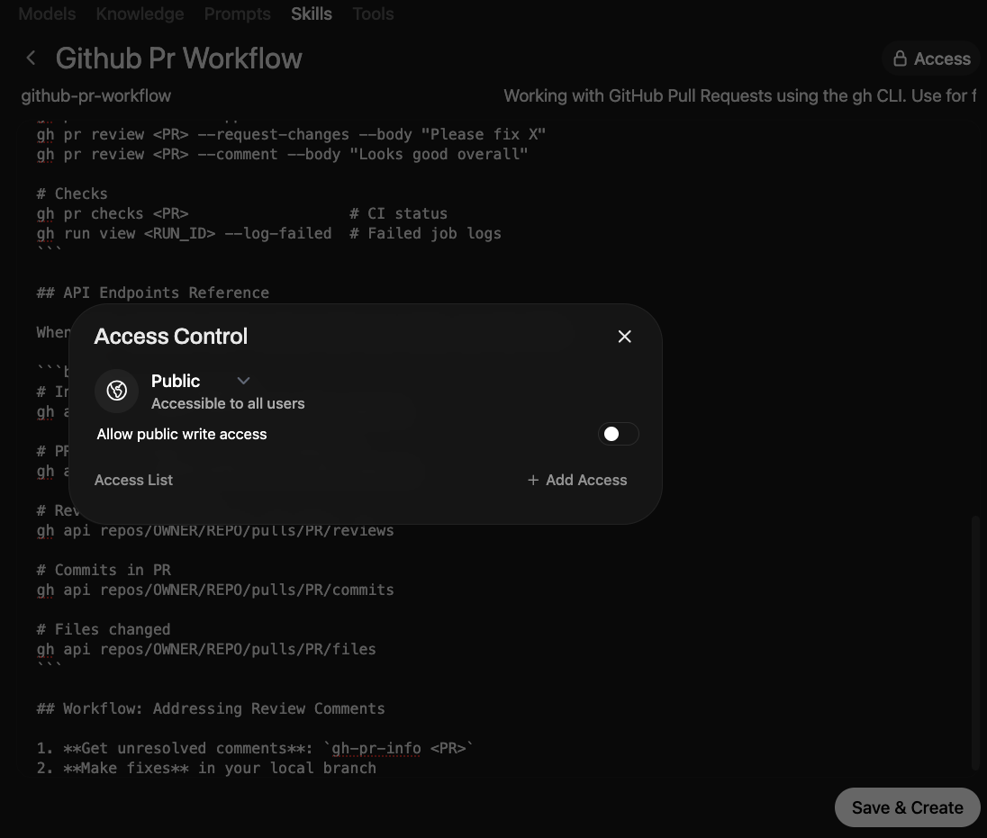Go back using the left chevron arrow

click(x=31, y=58)
